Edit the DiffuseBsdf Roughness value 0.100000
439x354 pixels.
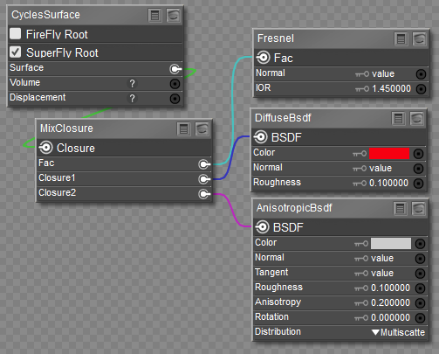coord(388,184)
